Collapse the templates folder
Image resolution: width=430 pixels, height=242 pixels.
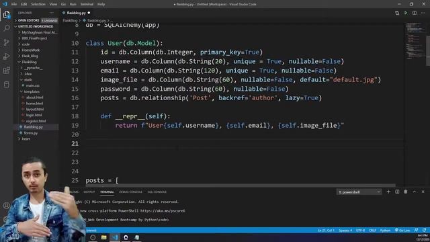click(32, 91)
